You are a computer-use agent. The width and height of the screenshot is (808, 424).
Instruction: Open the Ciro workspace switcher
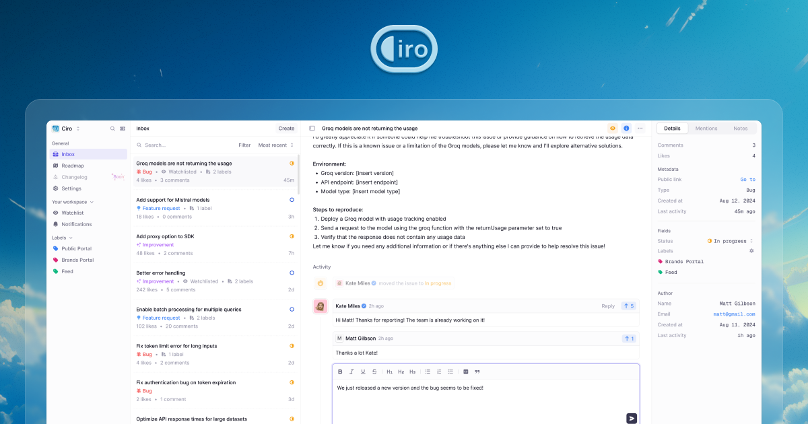(x=66, y=129)
